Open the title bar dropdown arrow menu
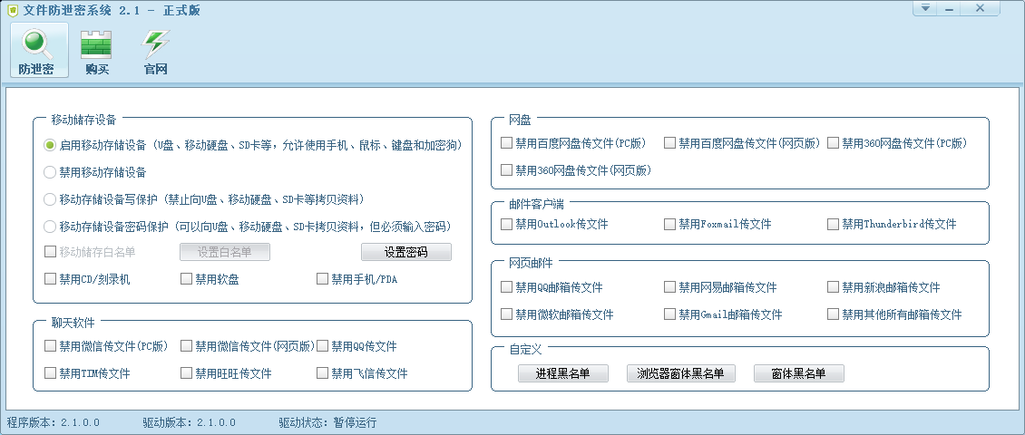The height and width of the screenshot is (435, 1025). tap(925, 9)
